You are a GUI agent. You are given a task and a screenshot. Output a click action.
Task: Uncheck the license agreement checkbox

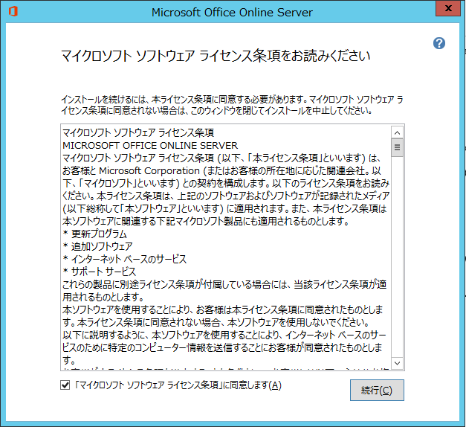coord(65,385)
